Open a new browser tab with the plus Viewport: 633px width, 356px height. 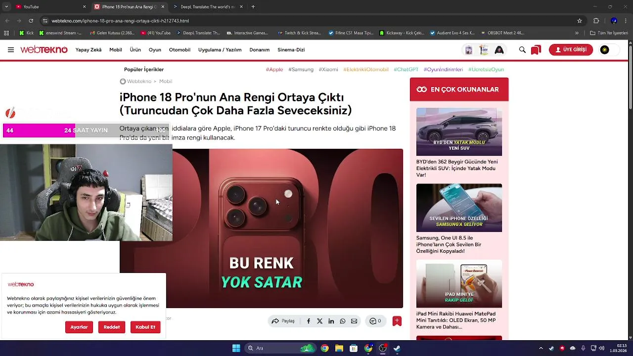pyautogui.click(x=253, y=7)
